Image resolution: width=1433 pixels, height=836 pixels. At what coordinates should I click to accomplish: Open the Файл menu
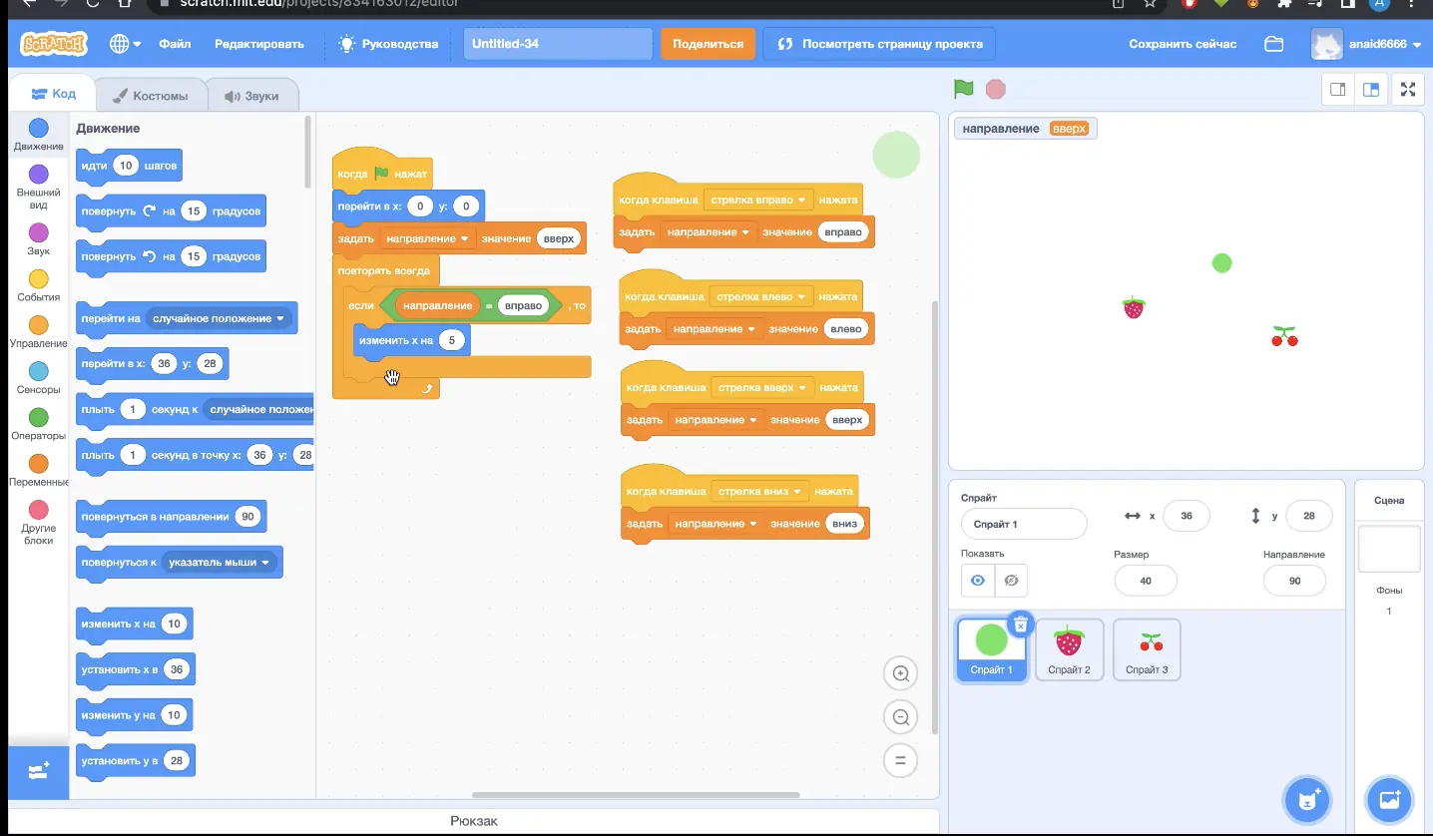pos(175,44)
